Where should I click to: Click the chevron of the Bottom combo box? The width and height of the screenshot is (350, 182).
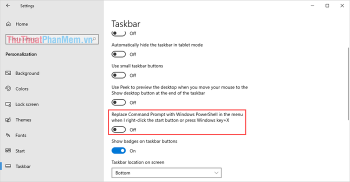pos(216,173)
